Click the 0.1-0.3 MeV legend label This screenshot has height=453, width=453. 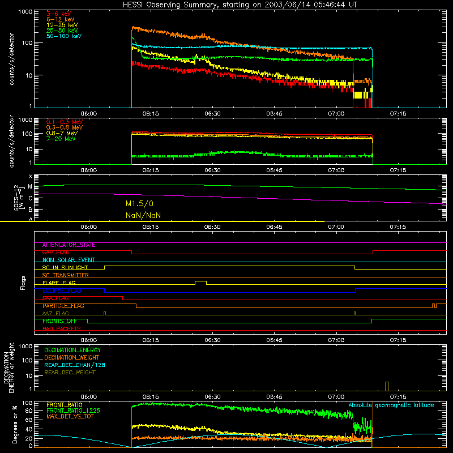65,122
